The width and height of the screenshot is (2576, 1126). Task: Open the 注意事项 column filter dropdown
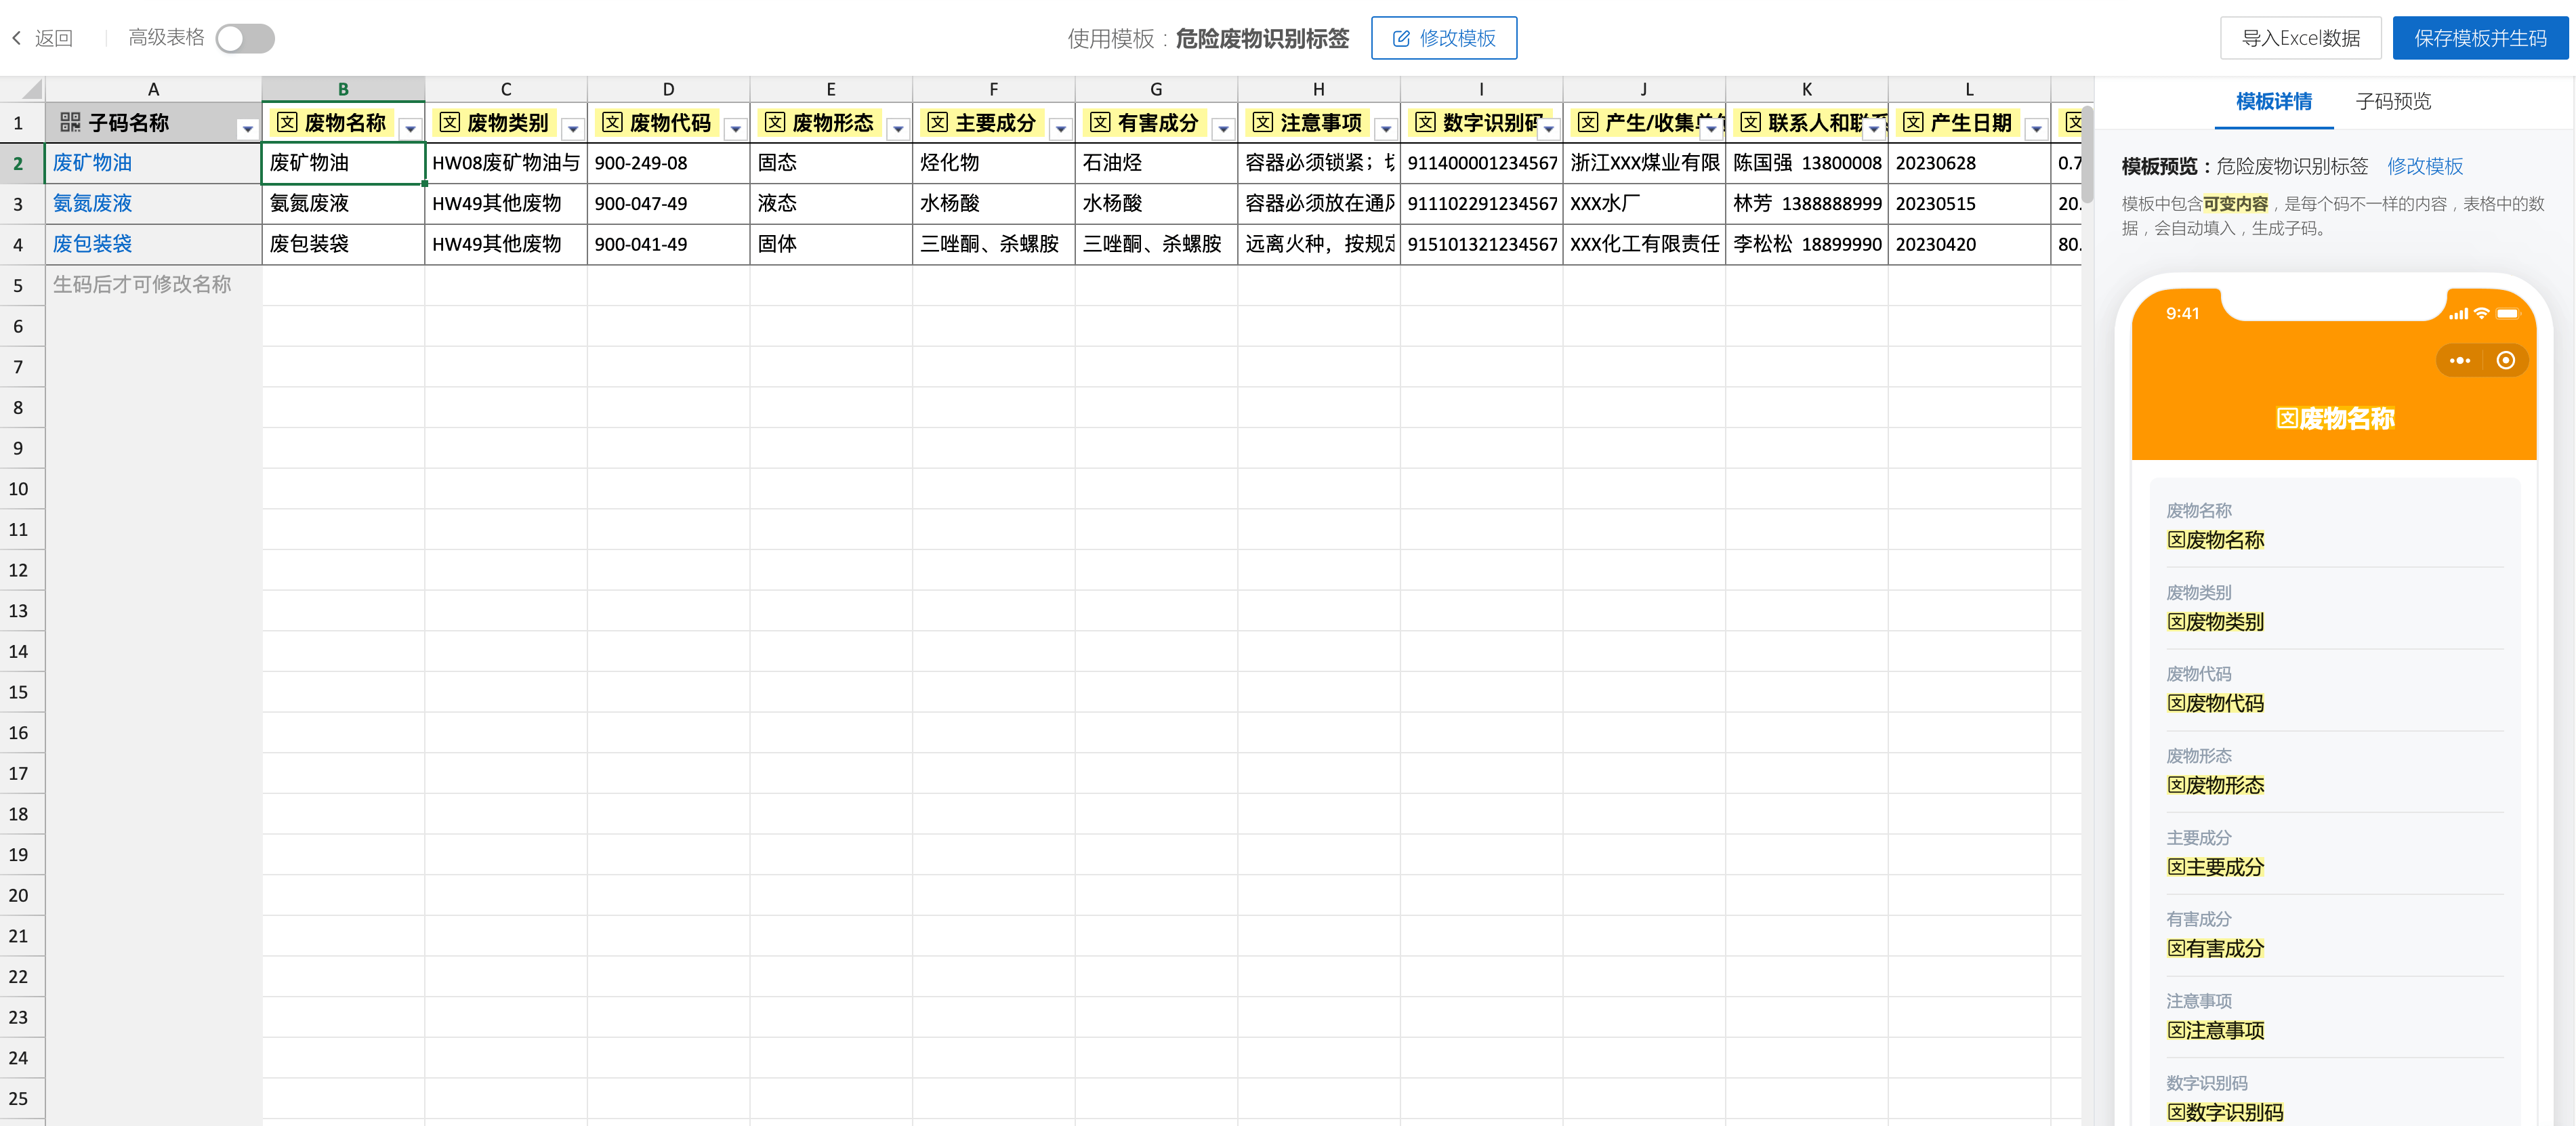coord(1386,128)
